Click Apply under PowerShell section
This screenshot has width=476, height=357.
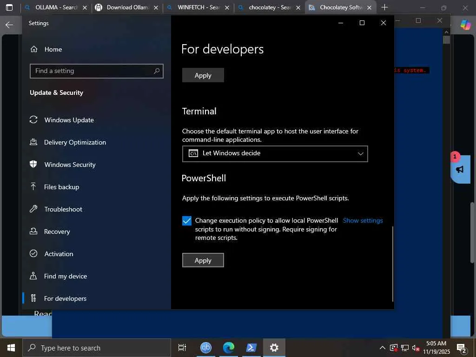(203, 260)
